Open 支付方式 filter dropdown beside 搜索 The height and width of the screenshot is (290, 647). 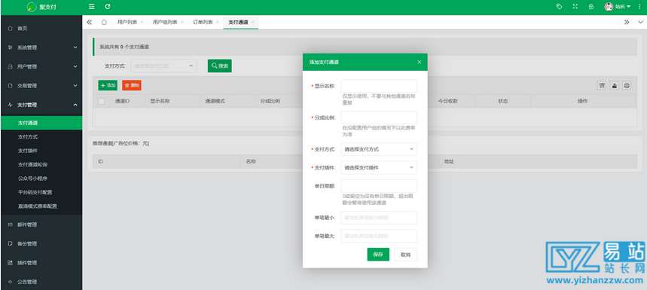163,66
